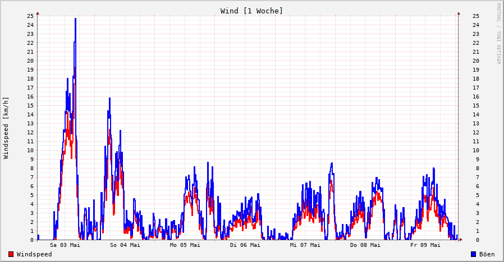Click the 'So 04 Mai' date label
This screenshot has width=504, height=262.
click(125, 245)
